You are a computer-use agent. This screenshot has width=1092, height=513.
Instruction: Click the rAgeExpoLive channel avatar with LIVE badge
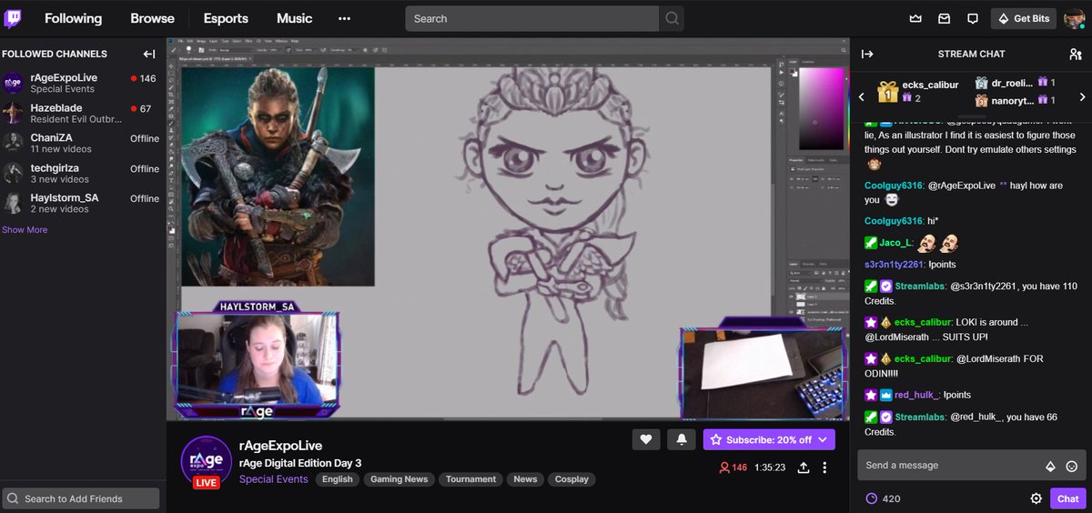tap(207, 461)
